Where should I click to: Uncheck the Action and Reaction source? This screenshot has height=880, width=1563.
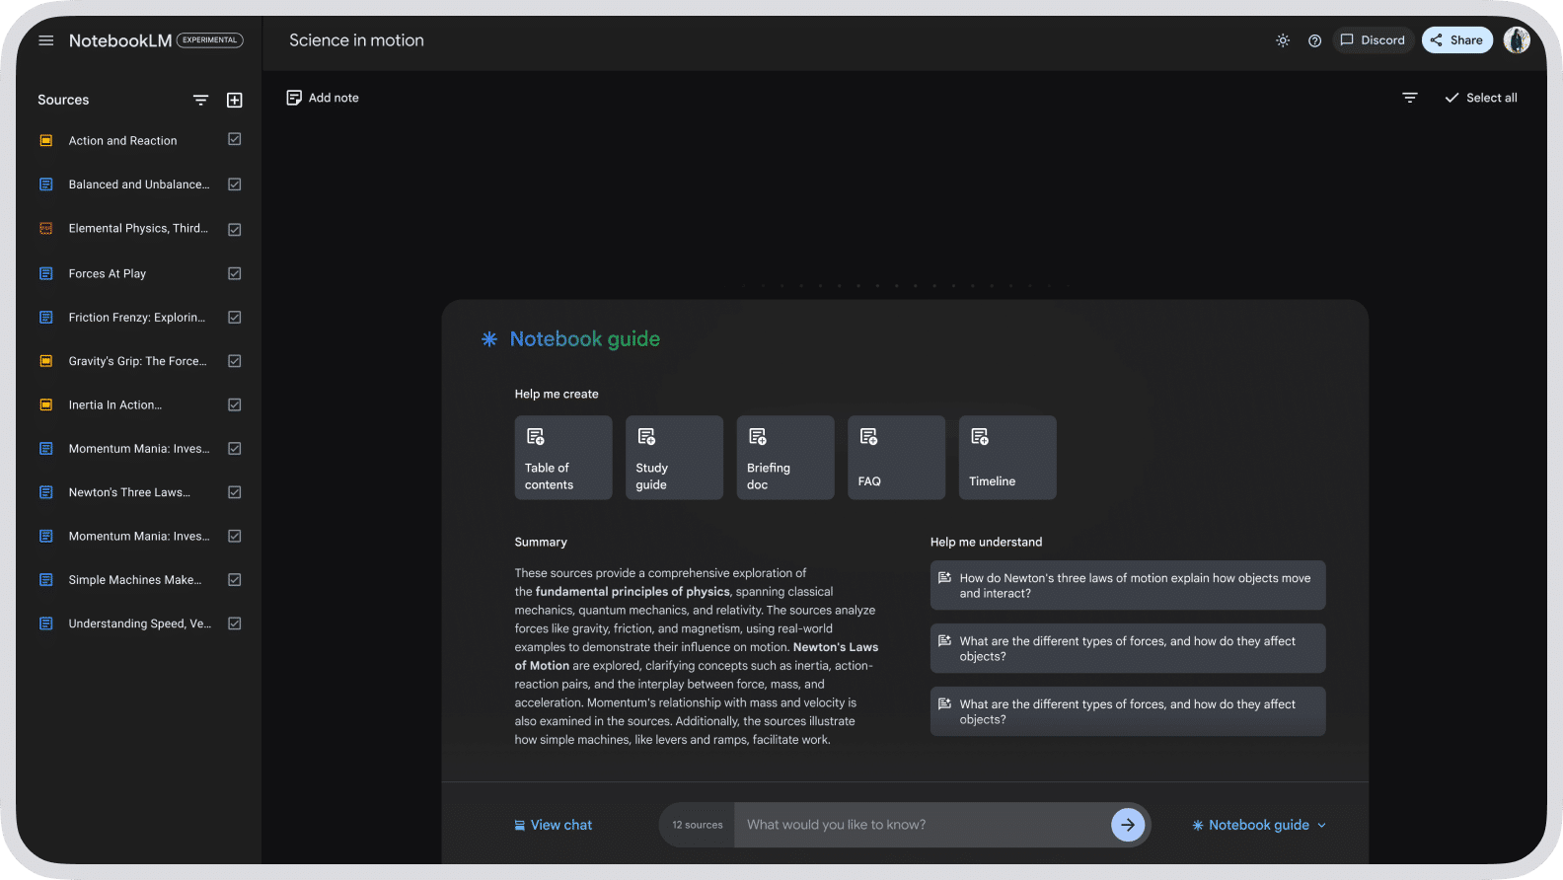235,139
